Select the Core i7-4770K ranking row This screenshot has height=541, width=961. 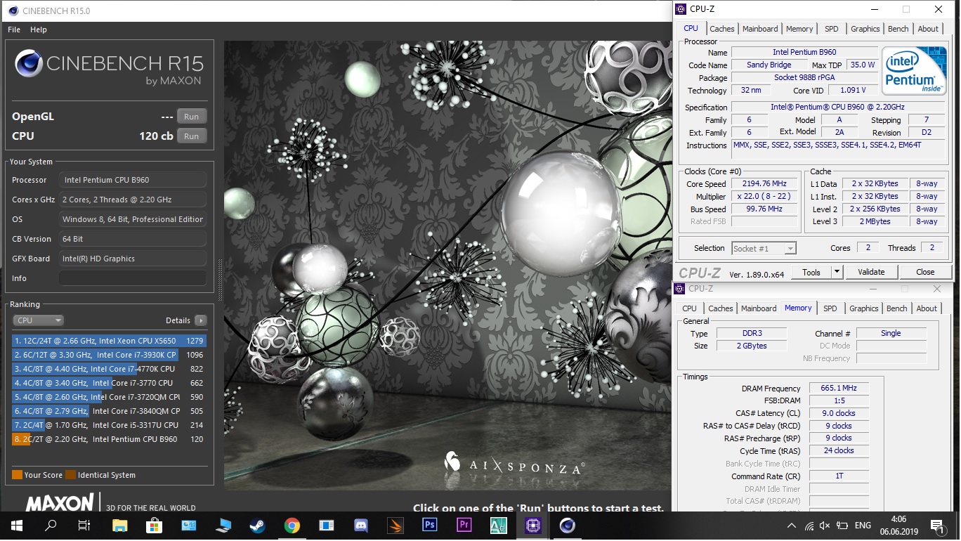tap(109, 369)
